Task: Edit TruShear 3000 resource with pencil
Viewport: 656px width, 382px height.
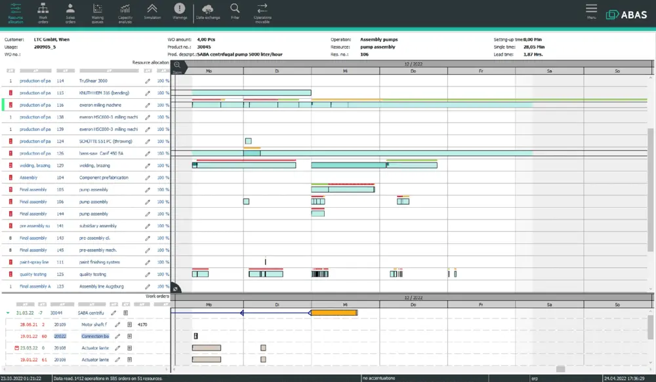Action: 148,81
